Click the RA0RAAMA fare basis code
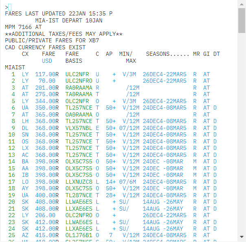This screenshot has width=246, height=242. (x=79, y=88)
